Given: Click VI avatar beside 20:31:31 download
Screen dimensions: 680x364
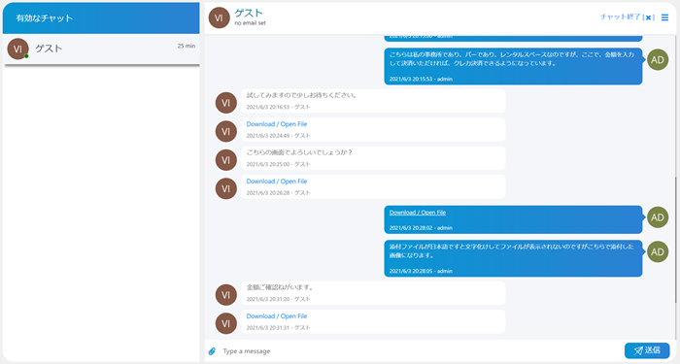Looking at the screenshot, I should pos(226,323).
